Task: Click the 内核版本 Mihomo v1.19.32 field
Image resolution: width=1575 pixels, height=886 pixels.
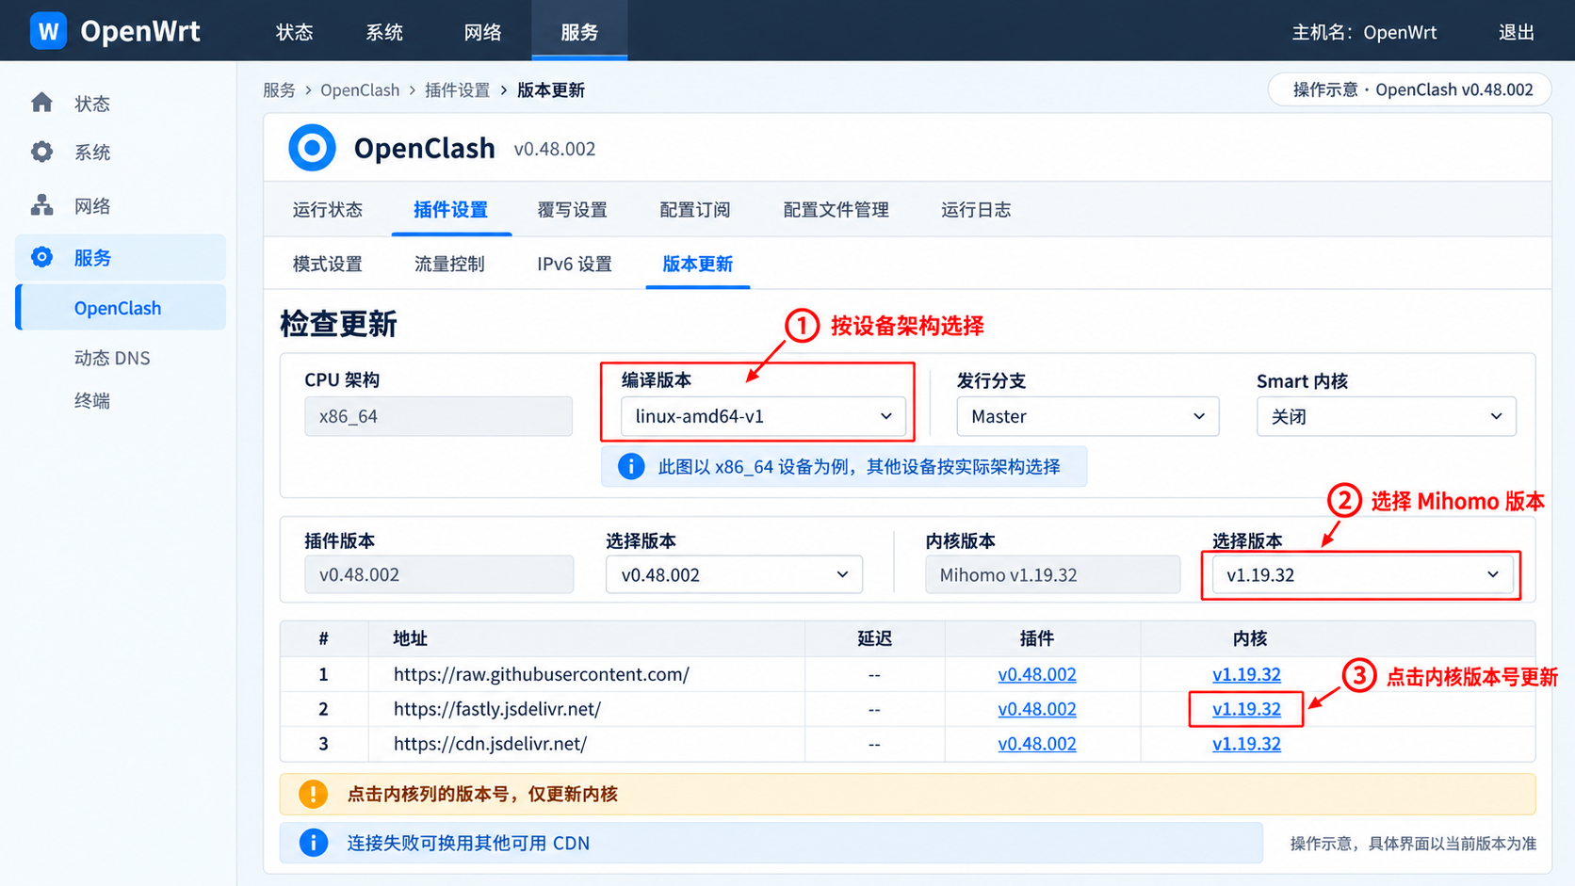Action: (1052, 574)
